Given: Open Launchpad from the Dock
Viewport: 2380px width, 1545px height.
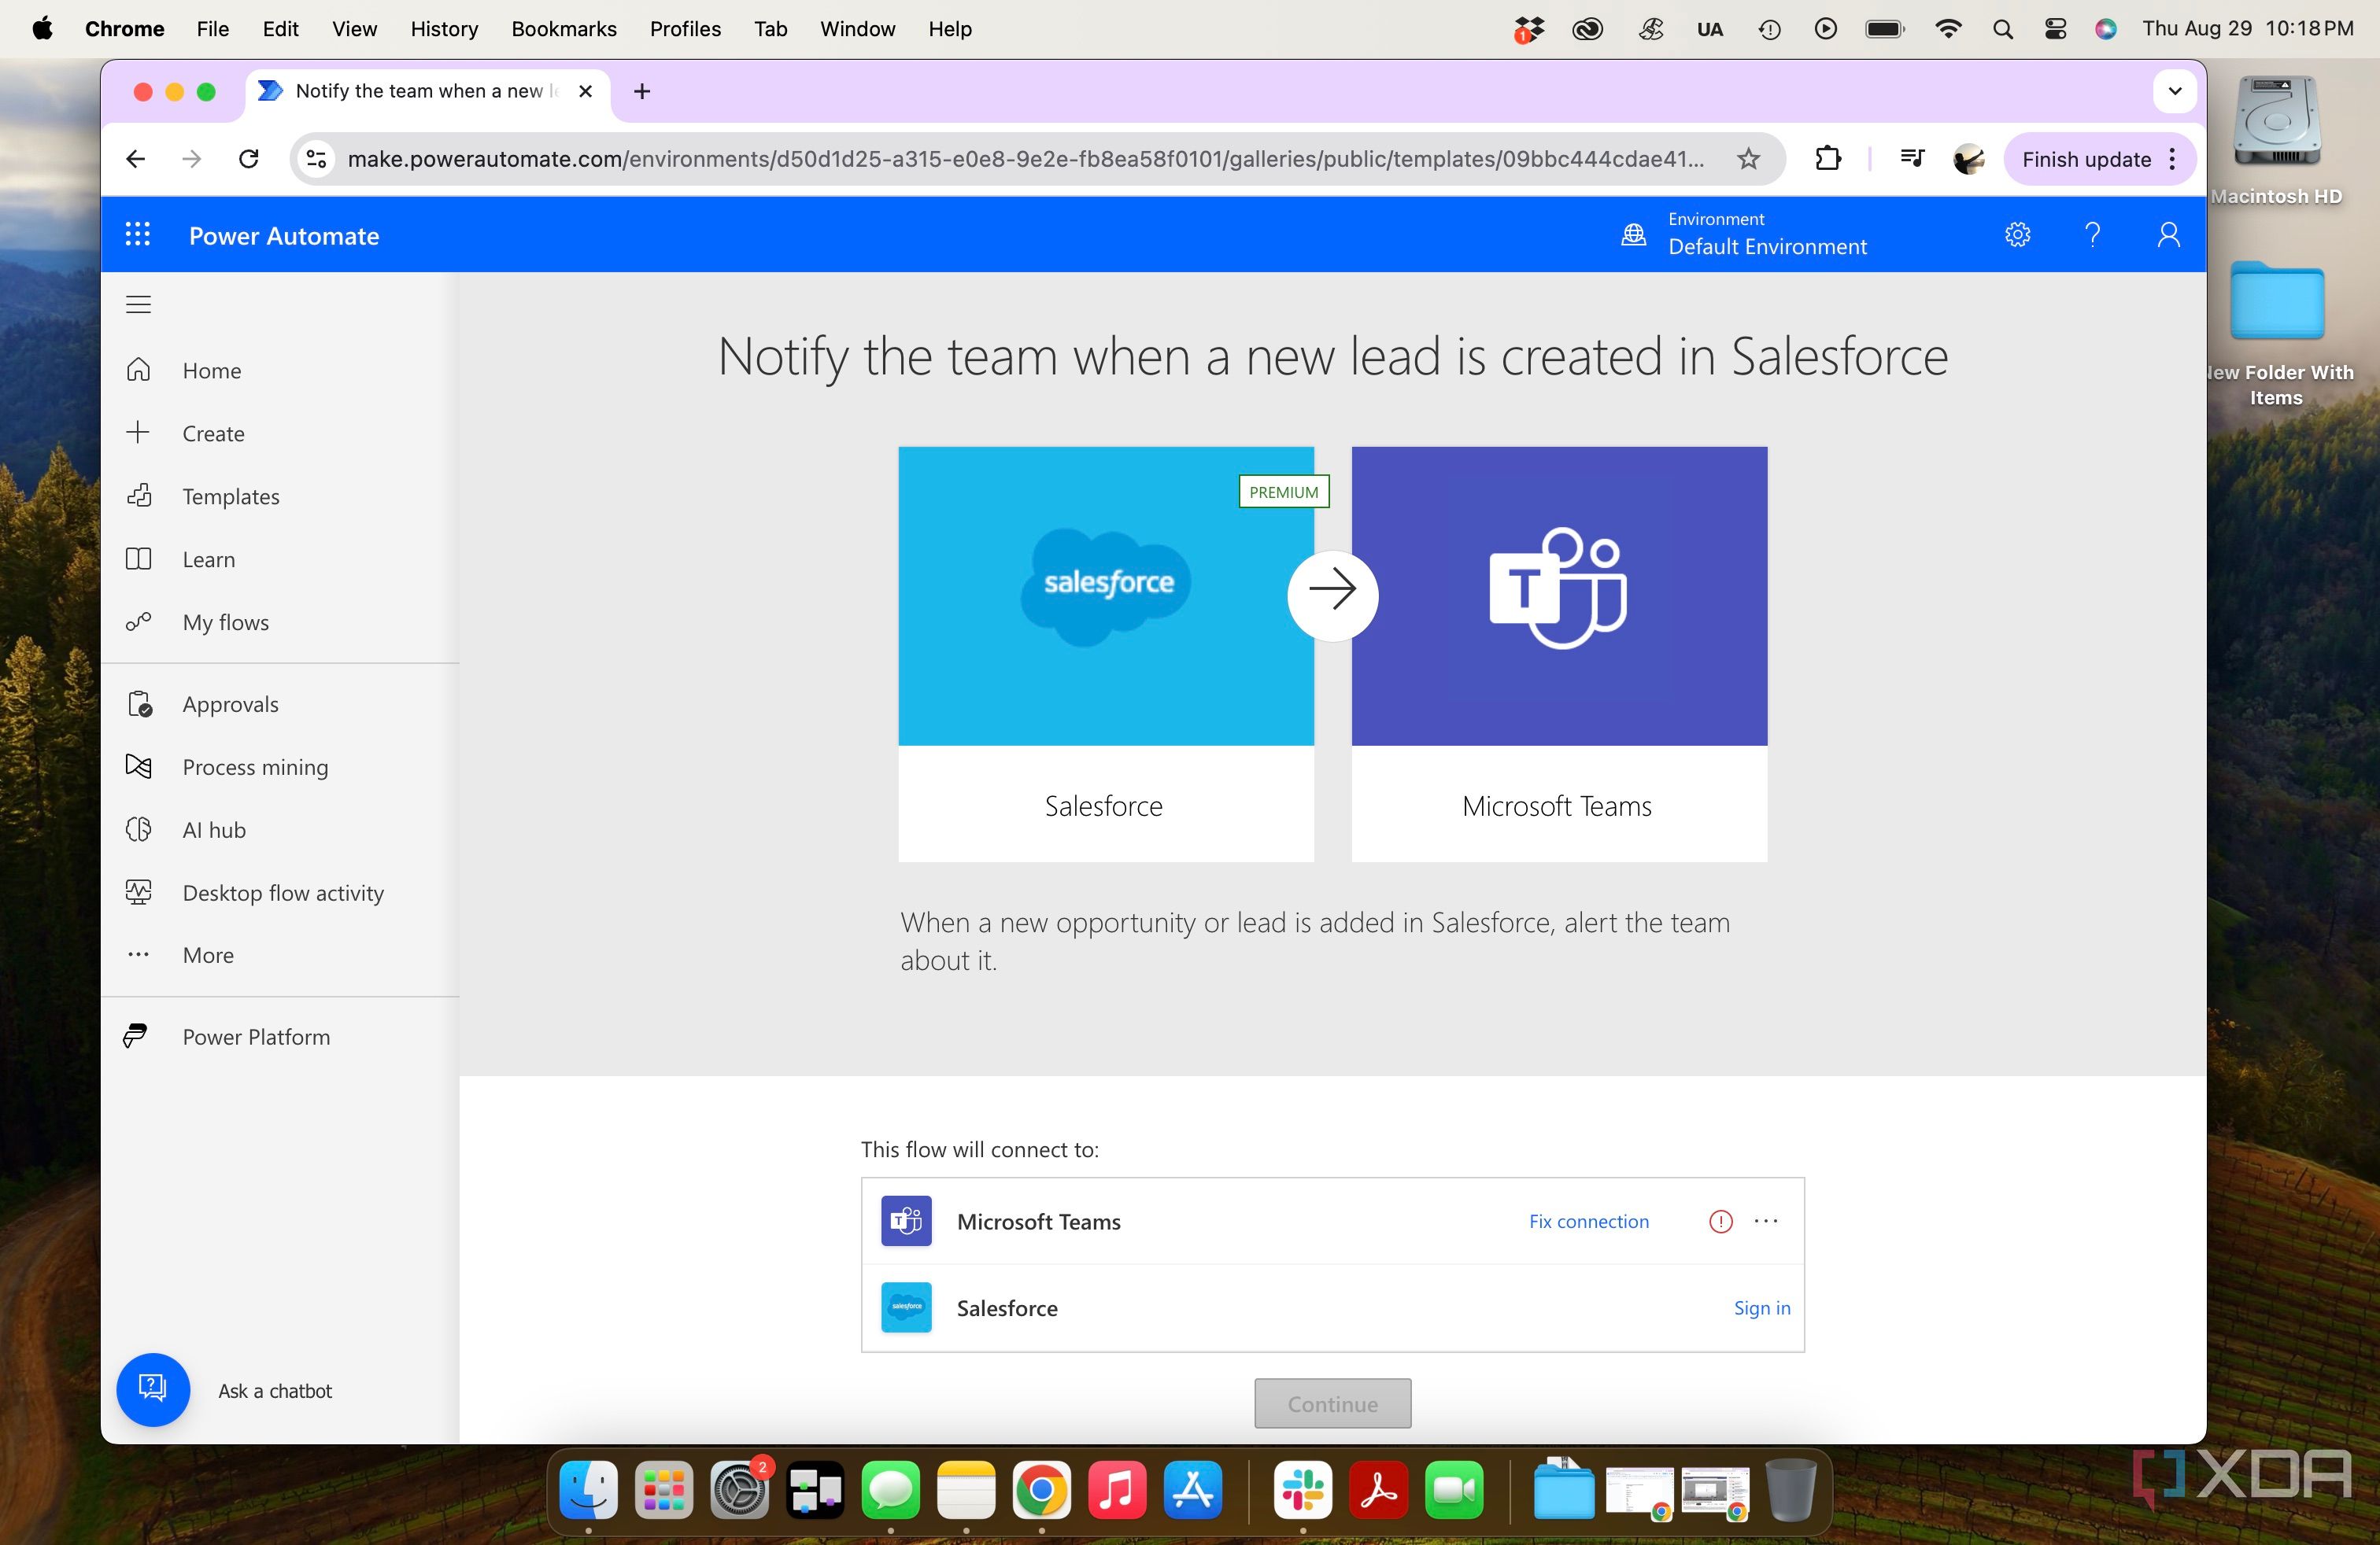Looking at the screenshot, I should tap(664, 1490).
